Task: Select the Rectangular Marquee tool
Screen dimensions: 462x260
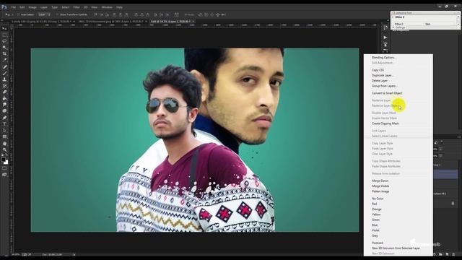Action: [x=4, y=35]
